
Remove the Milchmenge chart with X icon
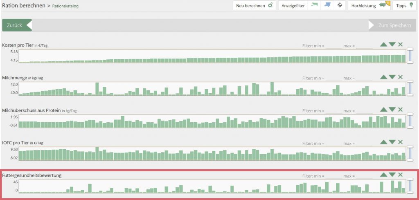pyautogui.click(x=400, y=77)
